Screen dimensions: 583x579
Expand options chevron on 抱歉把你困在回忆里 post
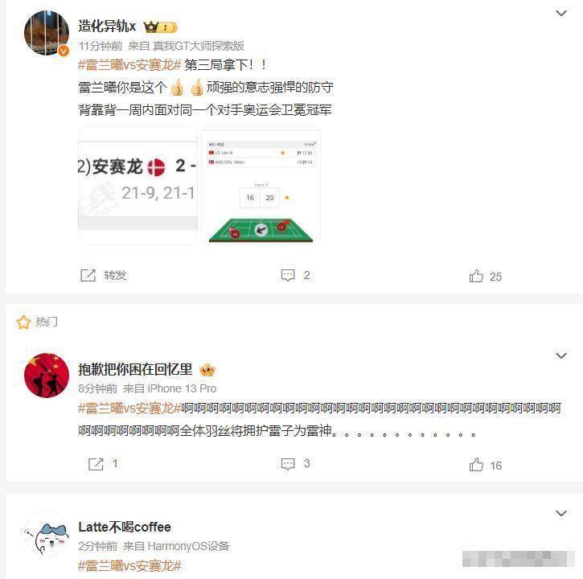560,355
